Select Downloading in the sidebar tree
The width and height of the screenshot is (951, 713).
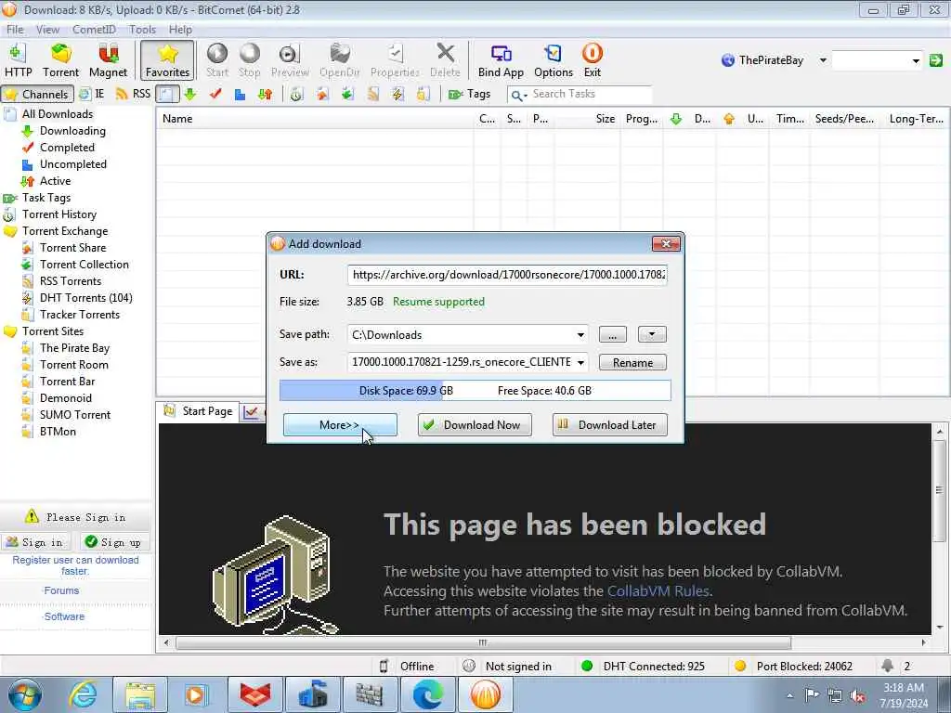click(72, 131)
